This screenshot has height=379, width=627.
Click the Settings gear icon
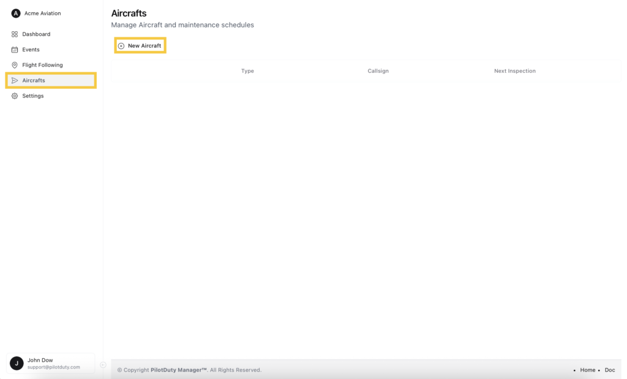coord(15,96)
